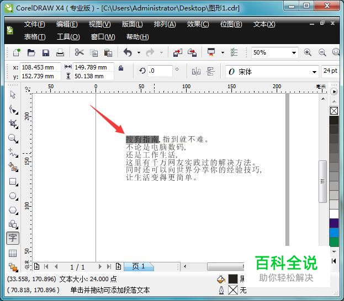Cut the selection with the scissors icon
Viewport: 344px width, 301px height.
coord(79,52)
